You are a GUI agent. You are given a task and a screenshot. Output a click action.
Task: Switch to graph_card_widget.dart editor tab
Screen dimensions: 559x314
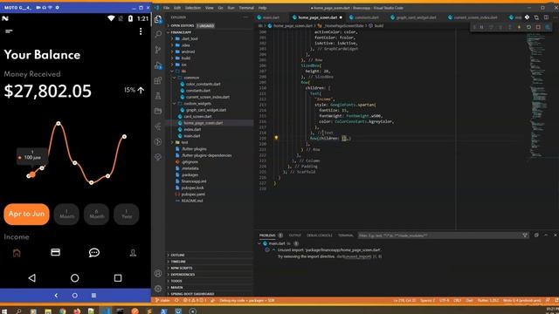click(416, 17)
